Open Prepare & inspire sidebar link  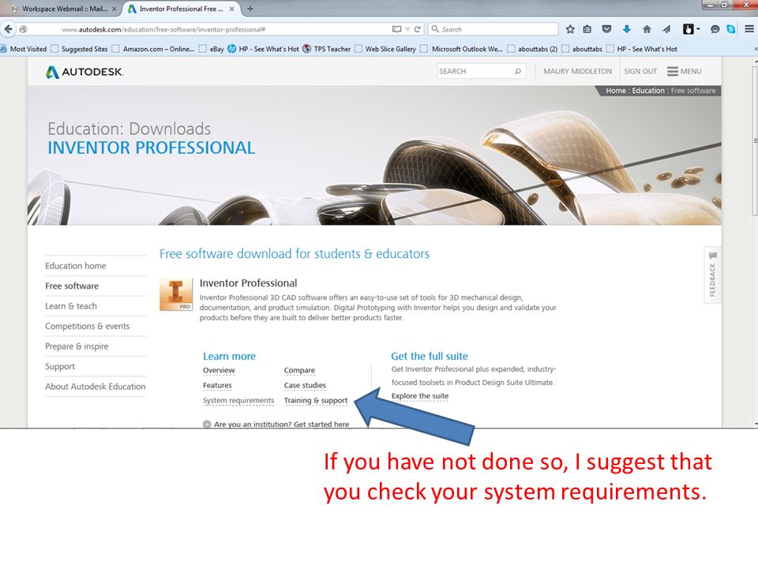[x=77, y=346]
